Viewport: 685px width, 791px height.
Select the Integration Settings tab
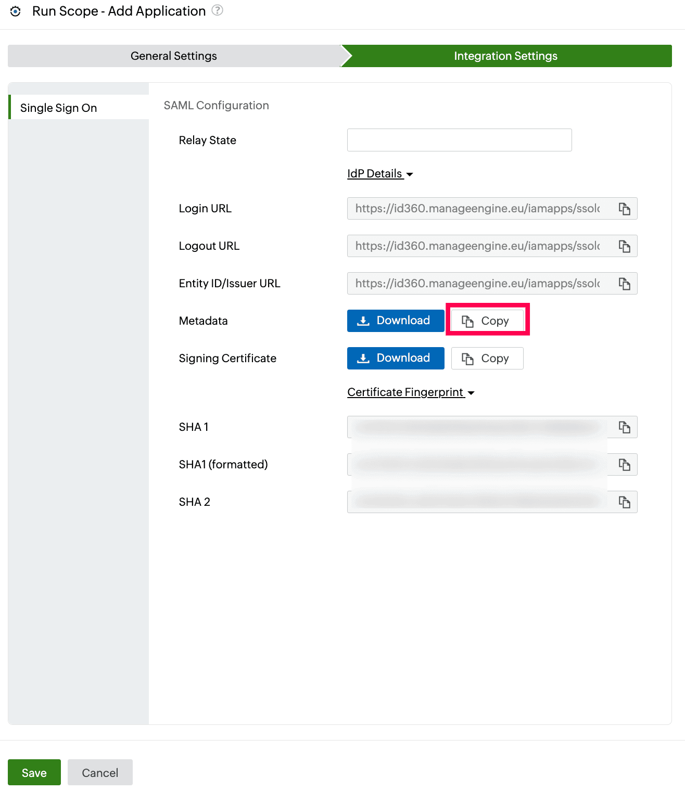(505, 56)
